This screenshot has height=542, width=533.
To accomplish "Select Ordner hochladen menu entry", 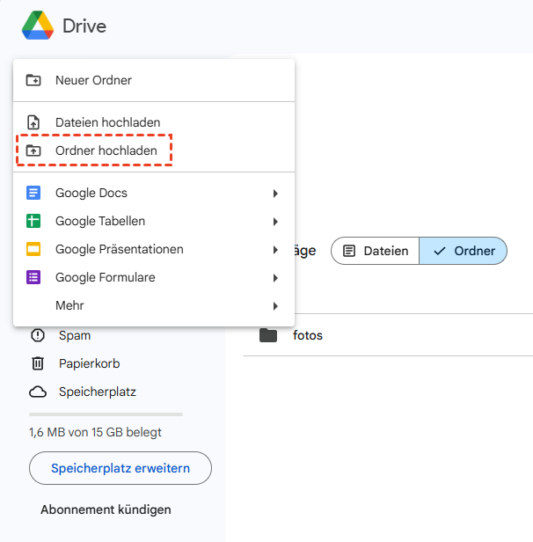I will (106, 150).
